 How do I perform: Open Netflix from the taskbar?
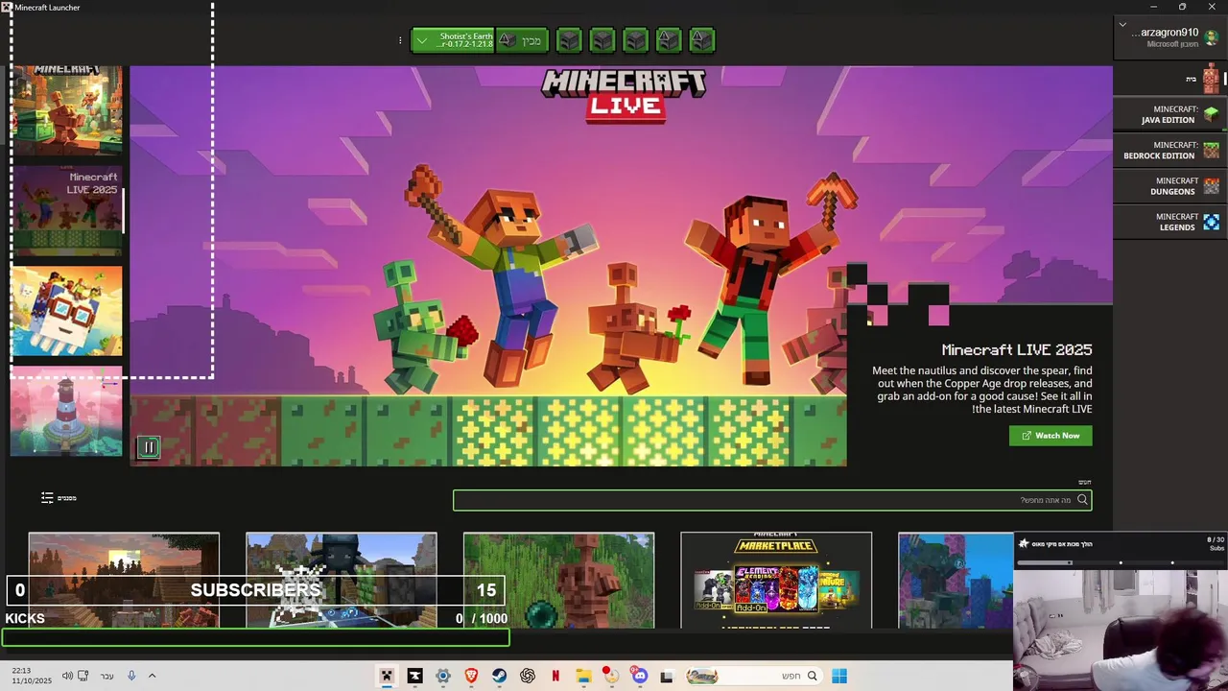pyautogui.click(x=555, y=676)
